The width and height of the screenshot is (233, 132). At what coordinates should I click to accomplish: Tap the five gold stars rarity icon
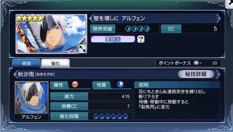point(31,18)
